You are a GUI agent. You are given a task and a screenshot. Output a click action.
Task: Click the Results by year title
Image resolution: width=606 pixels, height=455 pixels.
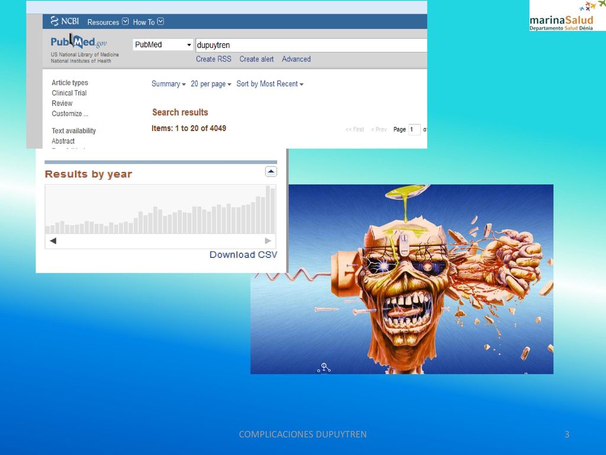coord(89,174)
